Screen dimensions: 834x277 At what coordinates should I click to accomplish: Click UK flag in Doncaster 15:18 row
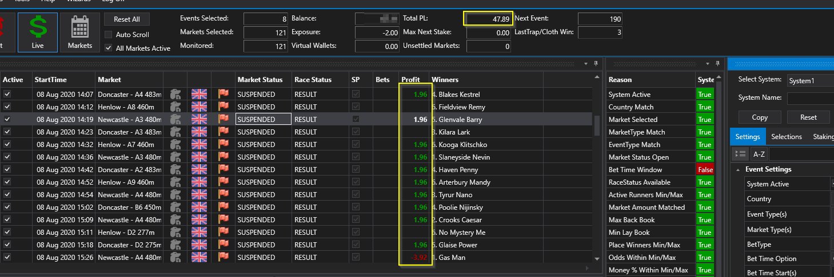click(x=199, y=245)
